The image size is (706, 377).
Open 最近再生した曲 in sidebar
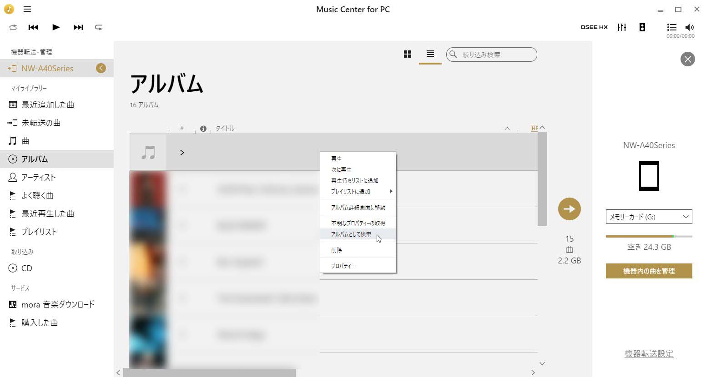click(x=57, y=213)
